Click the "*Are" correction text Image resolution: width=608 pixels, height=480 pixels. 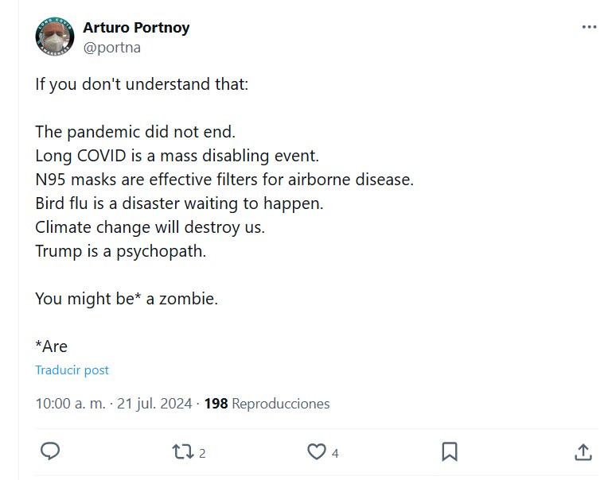tap(52, 346)
